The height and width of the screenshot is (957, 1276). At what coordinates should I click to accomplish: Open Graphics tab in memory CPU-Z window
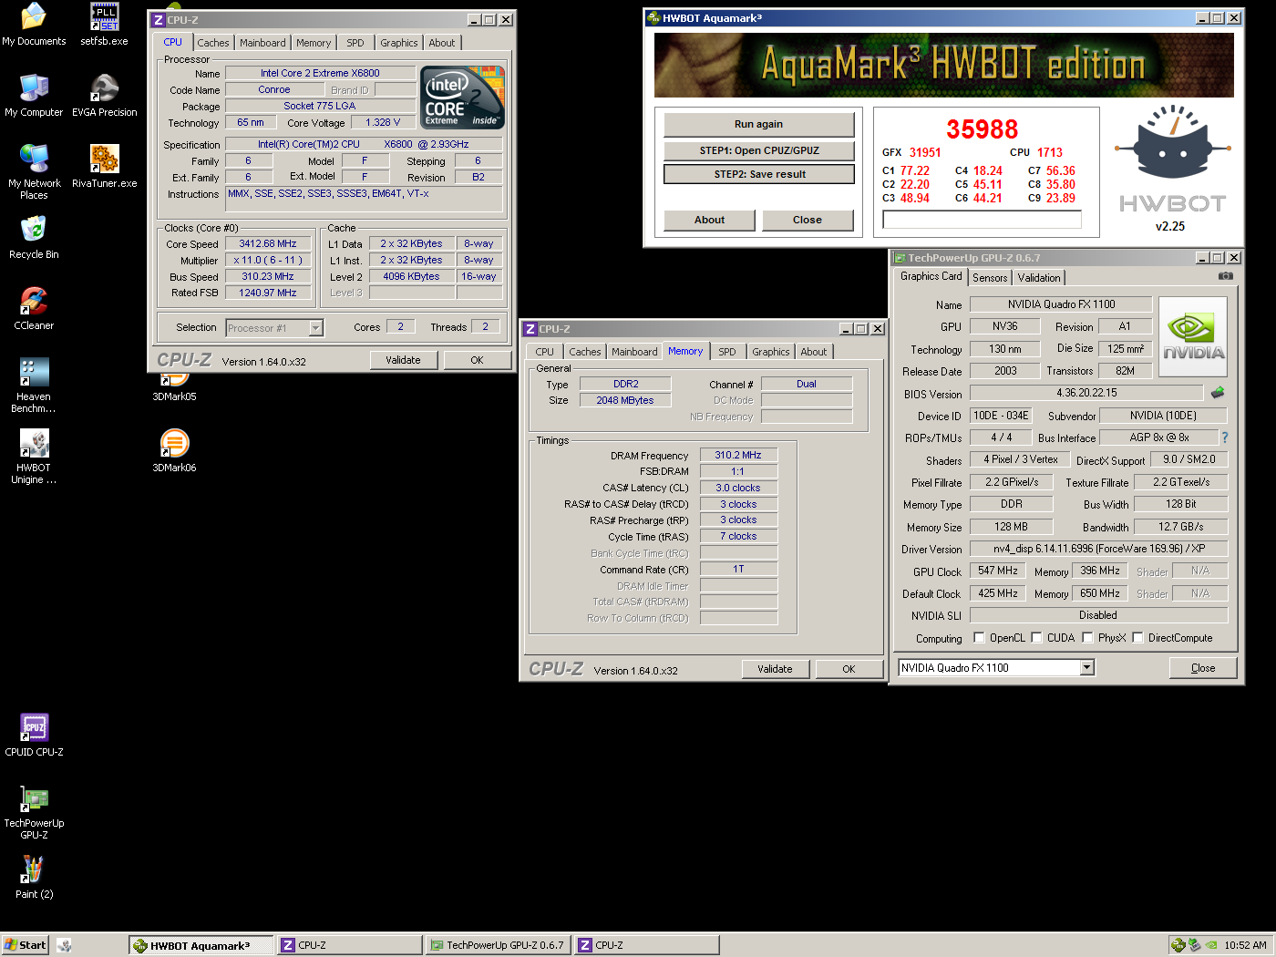[771, 352]
